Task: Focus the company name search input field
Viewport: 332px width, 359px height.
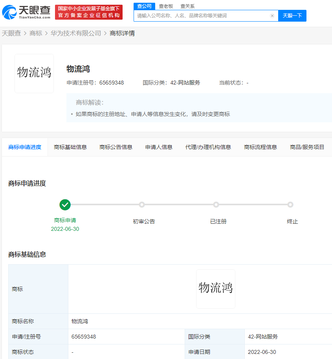Action: (202, 16)
